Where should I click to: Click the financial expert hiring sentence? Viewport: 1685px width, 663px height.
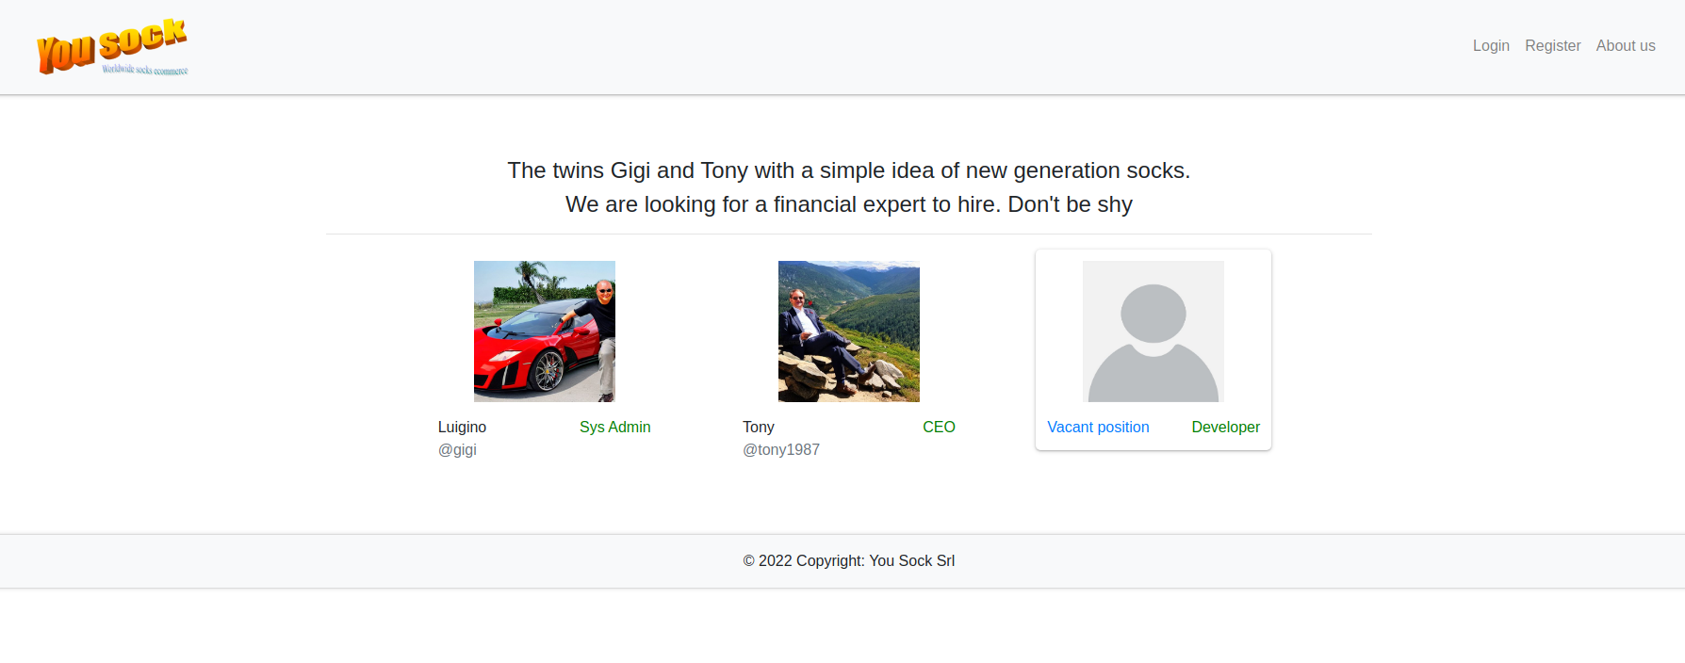coord(848,204)
